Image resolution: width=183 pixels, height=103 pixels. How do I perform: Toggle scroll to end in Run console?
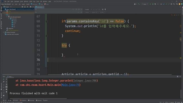[6, 87]
